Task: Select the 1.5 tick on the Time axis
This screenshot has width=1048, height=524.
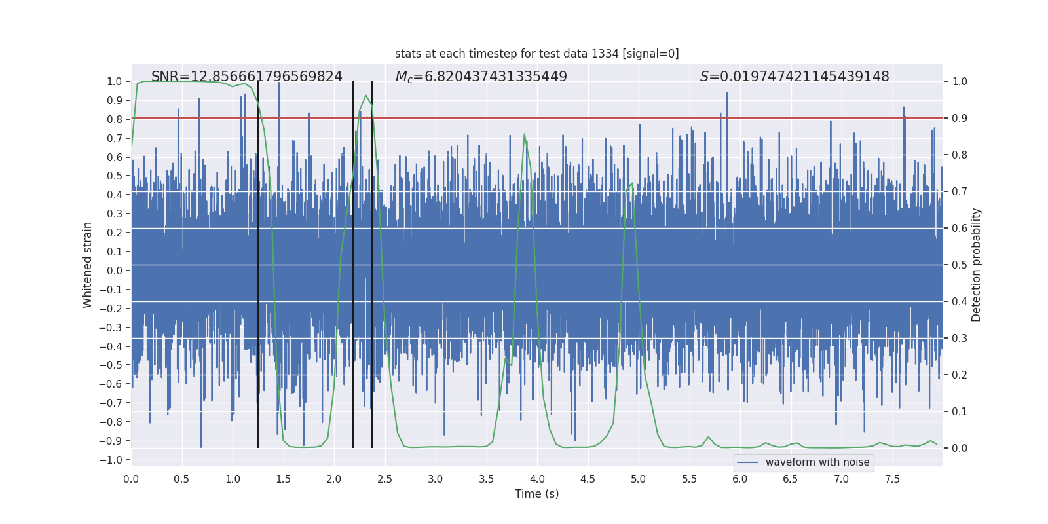Action: [283, 479]
